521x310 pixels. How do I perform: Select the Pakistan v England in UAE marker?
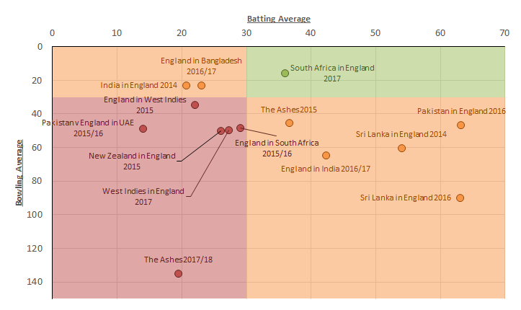pyautogui.click(x=143, y=128)
